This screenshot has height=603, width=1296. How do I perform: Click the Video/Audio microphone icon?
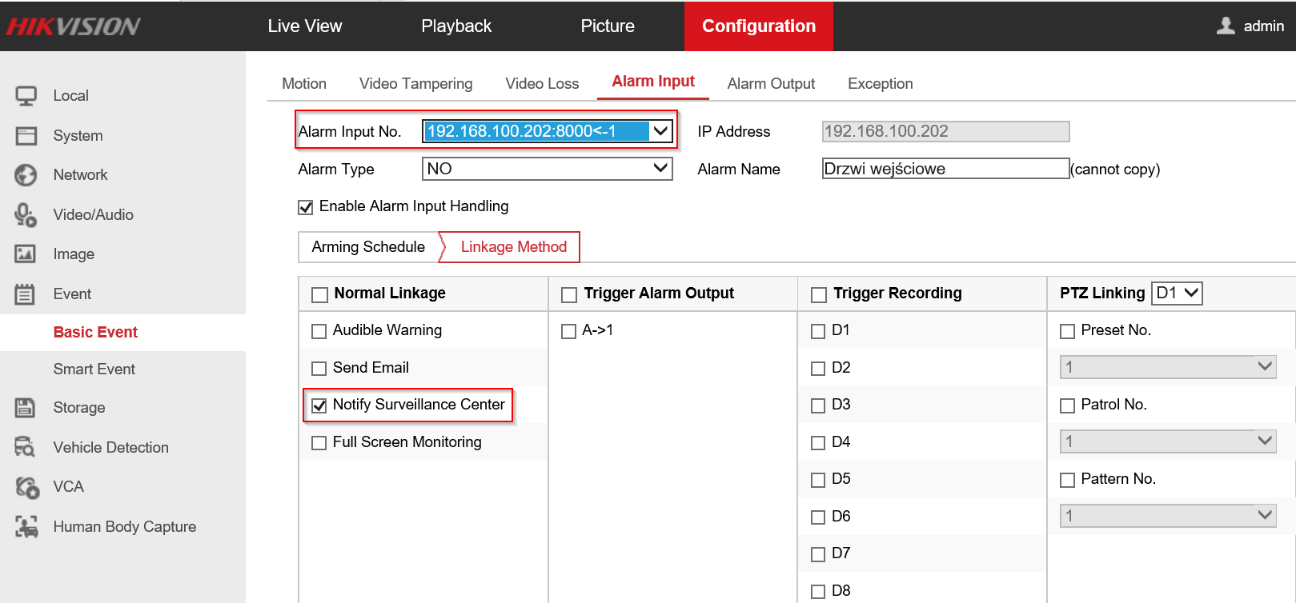pyautogui.click(x=26, y=214)
